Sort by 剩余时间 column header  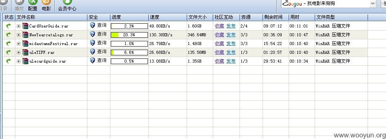276,17
